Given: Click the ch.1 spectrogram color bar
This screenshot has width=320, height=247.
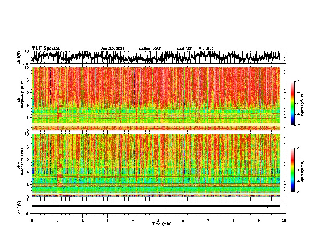Looking at the screenshot, I should pos(292,103).
